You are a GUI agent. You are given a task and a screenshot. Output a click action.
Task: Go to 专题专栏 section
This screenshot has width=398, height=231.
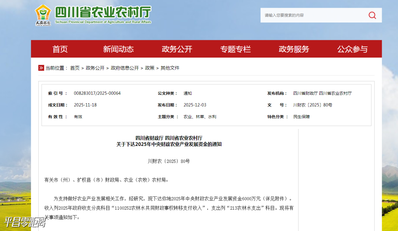(x=235, y=49)
